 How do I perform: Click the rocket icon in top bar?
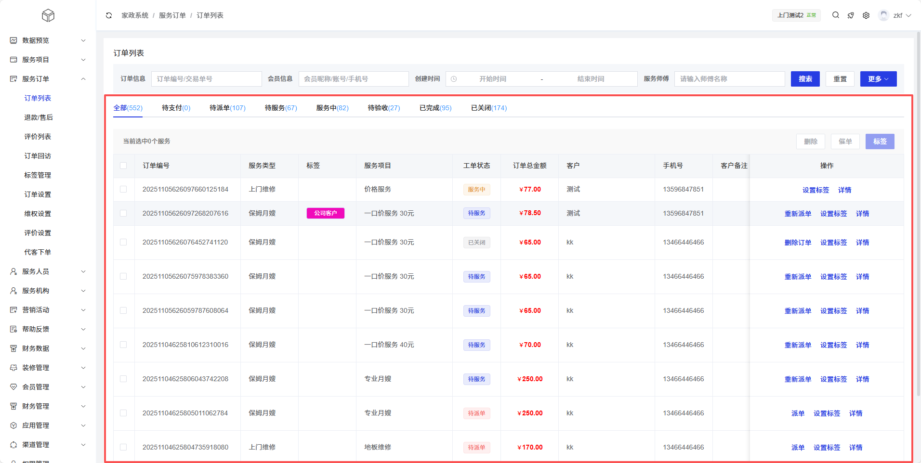pyautogui.click(x=851, y=15)
